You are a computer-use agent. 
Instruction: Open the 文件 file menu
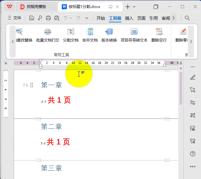point(14,18)
